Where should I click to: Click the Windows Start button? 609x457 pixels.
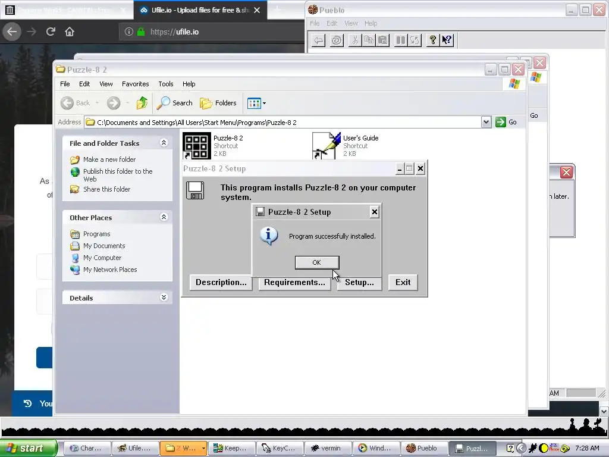click(x=28, y=448)
